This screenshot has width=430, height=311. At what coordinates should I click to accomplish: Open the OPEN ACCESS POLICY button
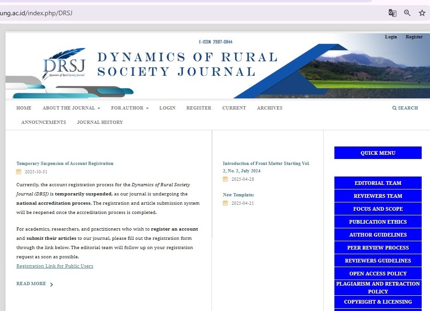pos(378,273)
